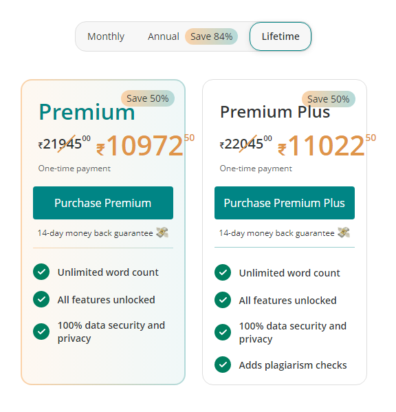Image resolution: width=396 pixels, height=412 pixels.
Task: Select the Premium Plus plan heading
Action: click(x=275, y=112)
